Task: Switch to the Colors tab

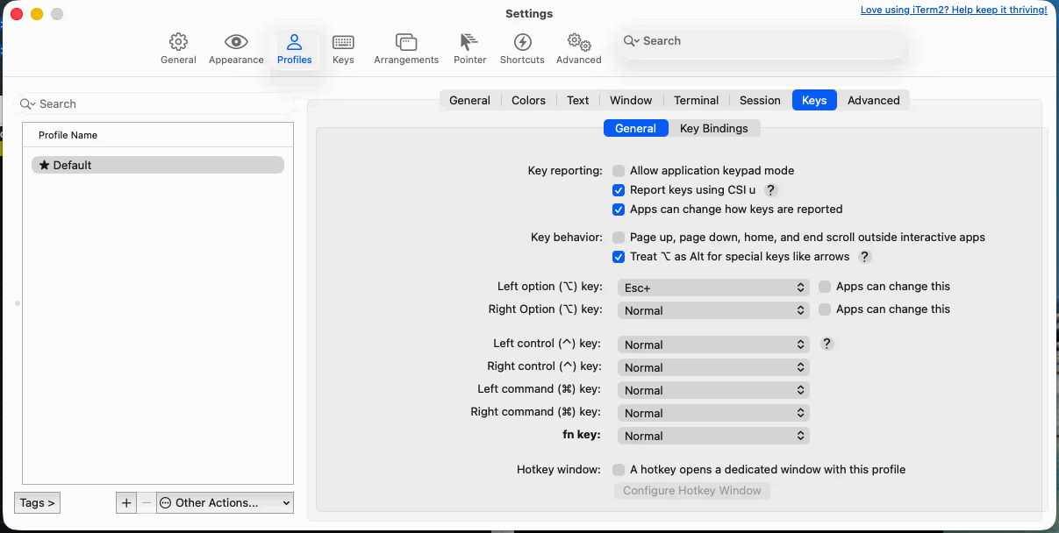Action: tap(528, 100)
